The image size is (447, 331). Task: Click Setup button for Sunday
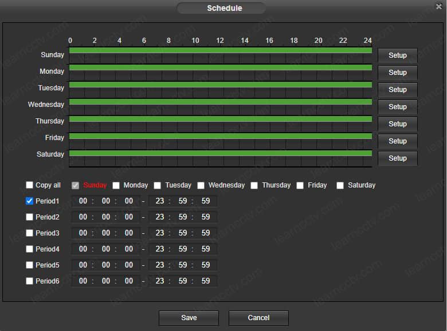(x=397, y=55)
